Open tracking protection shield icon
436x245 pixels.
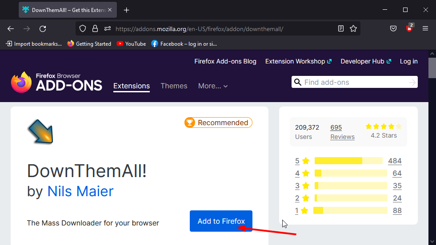coord(83,28)
